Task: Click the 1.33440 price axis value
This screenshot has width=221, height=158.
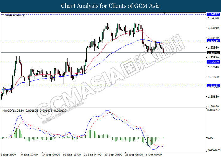Action: [x=213, y=38]
